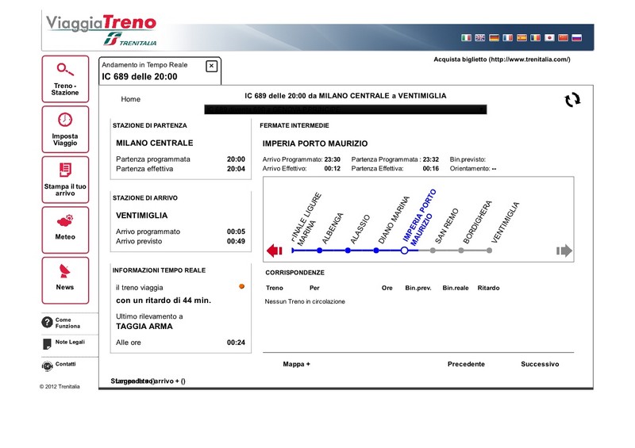
Task: Switch language to French flag
Action: pos(507,37)
